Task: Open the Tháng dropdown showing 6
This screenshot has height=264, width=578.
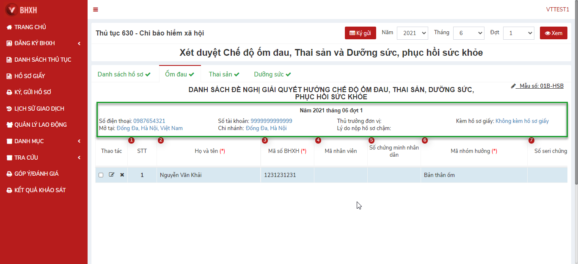Action: (468, 33)
